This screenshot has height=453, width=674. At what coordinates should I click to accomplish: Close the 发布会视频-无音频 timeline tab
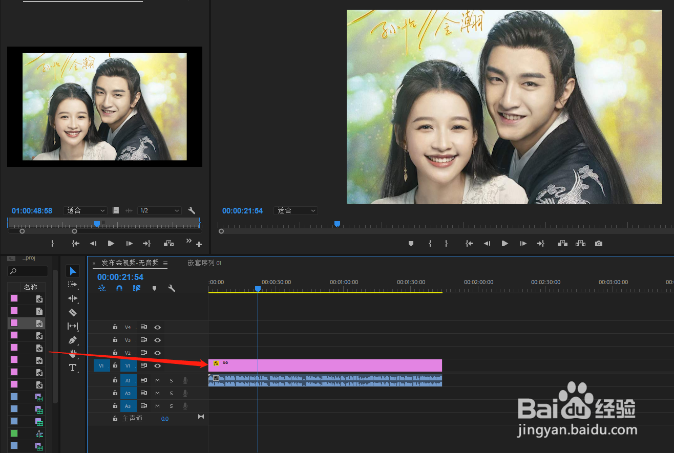94,263
